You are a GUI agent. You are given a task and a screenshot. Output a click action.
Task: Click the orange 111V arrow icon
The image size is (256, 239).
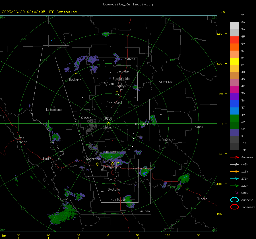point(234,171)
